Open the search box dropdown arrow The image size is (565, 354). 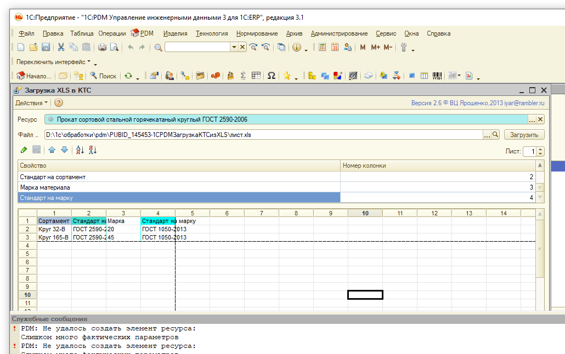(234, 47)
